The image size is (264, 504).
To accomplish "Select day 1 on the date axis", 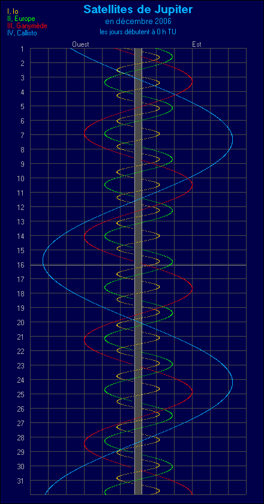I will pos(22,49).
